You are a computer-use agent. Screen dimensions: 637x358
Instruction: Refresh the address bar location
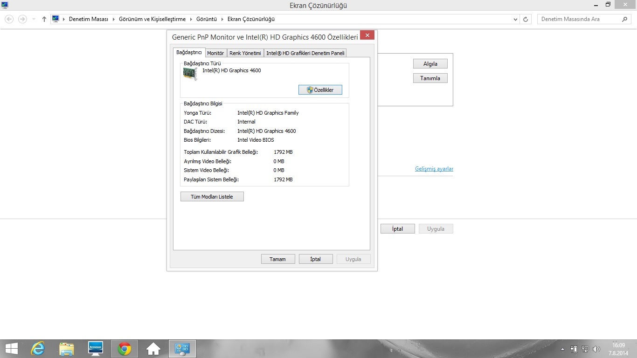tap(526, 20)
